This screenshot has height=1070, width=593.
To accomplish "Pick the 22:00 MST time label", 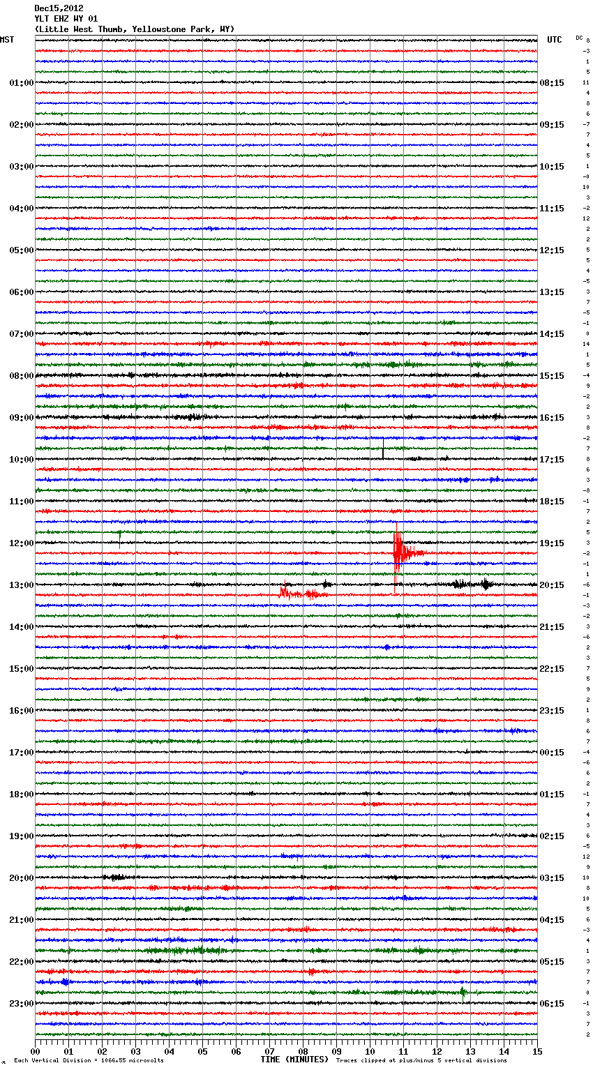I will [x=22, y=962].
